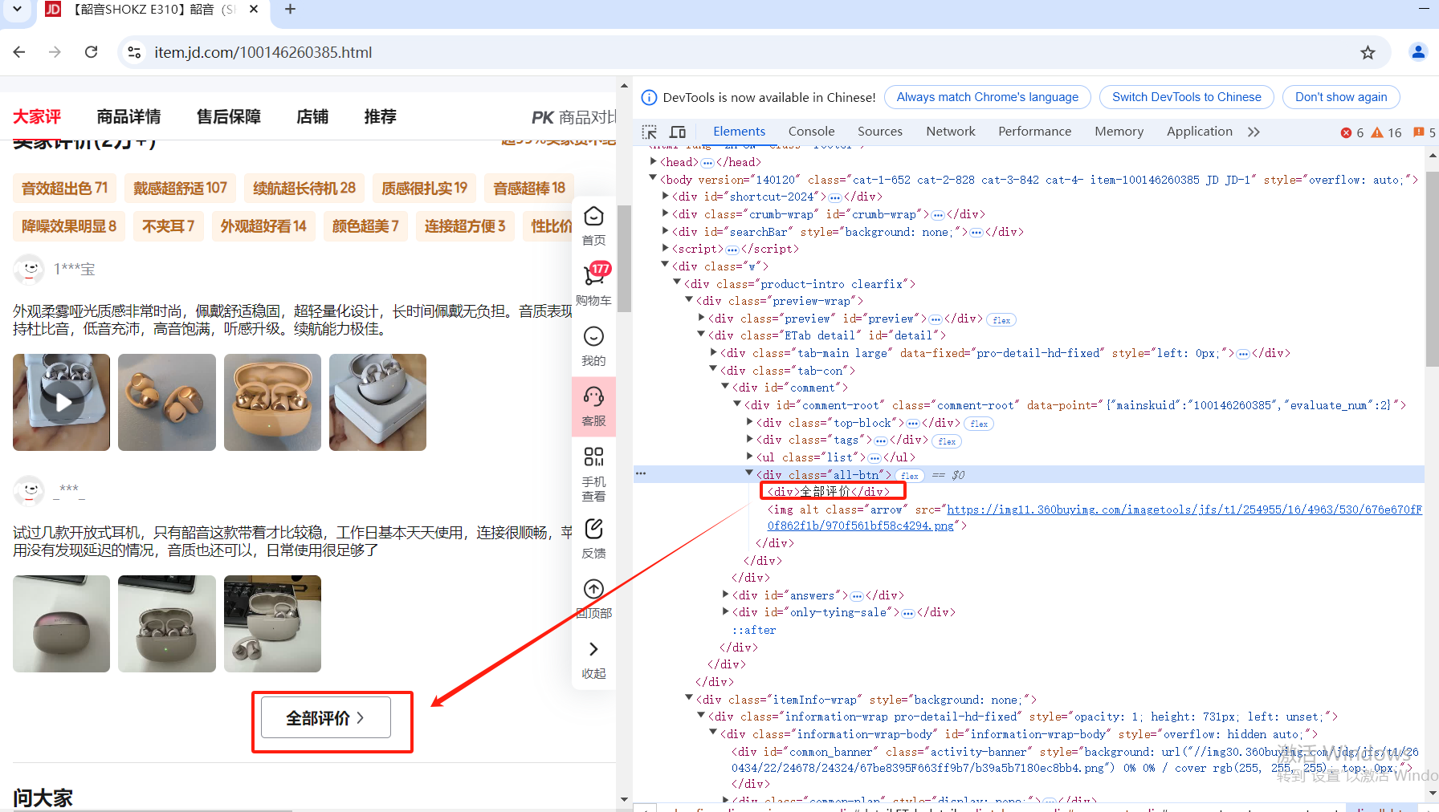Screen dimensions: 1439x812
Task: Expand the searchBar div node
Action: pos(665,232)
